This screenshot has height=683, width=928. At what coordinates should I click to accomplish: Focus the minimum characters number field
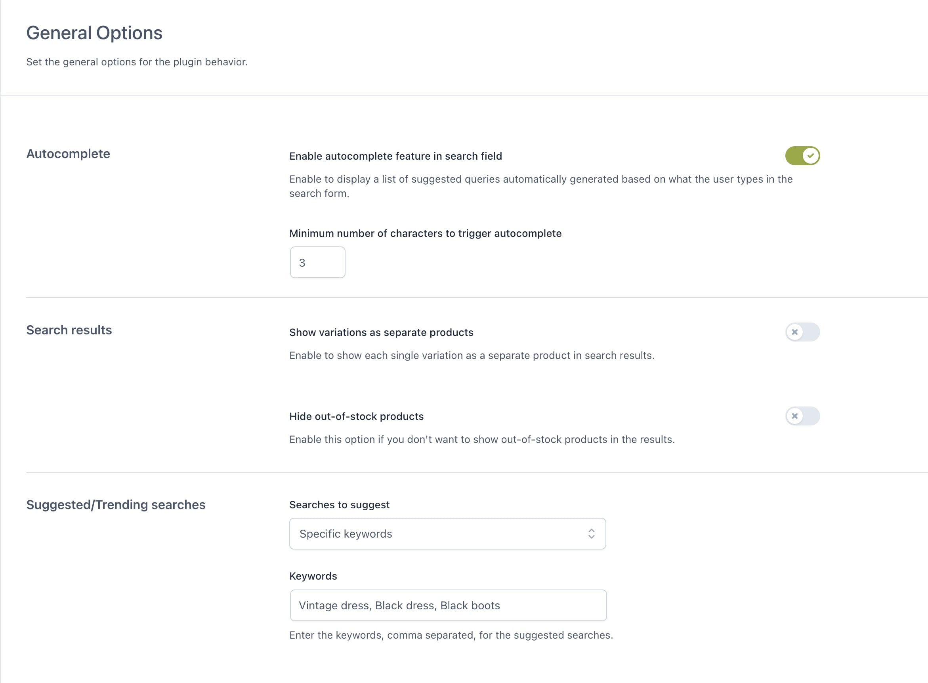click(x=317, y=263)
